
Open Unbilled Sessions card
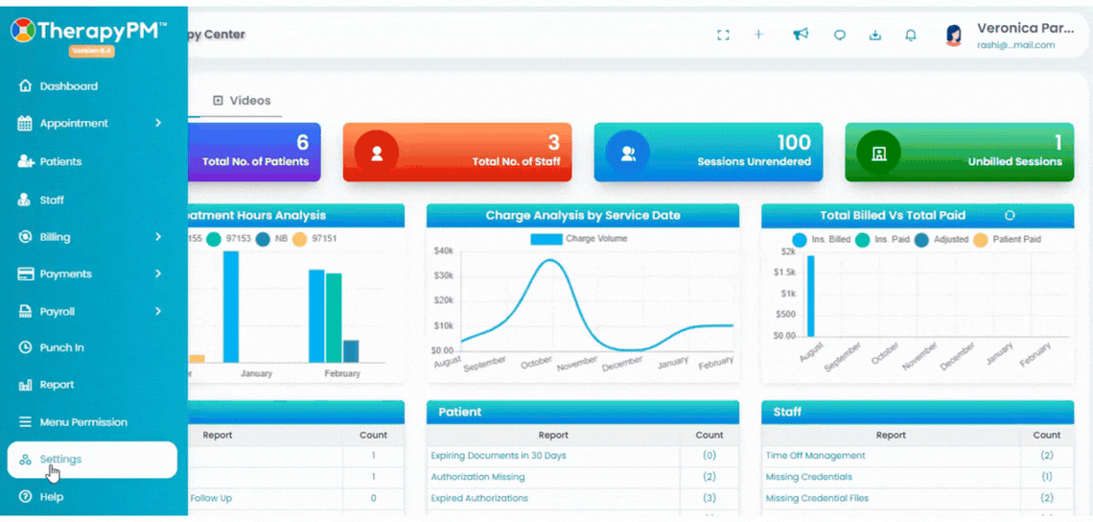coord(959,153)
